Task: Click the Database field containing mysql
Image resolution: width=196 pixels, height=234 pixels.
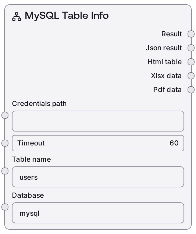Action: (98, 213)
